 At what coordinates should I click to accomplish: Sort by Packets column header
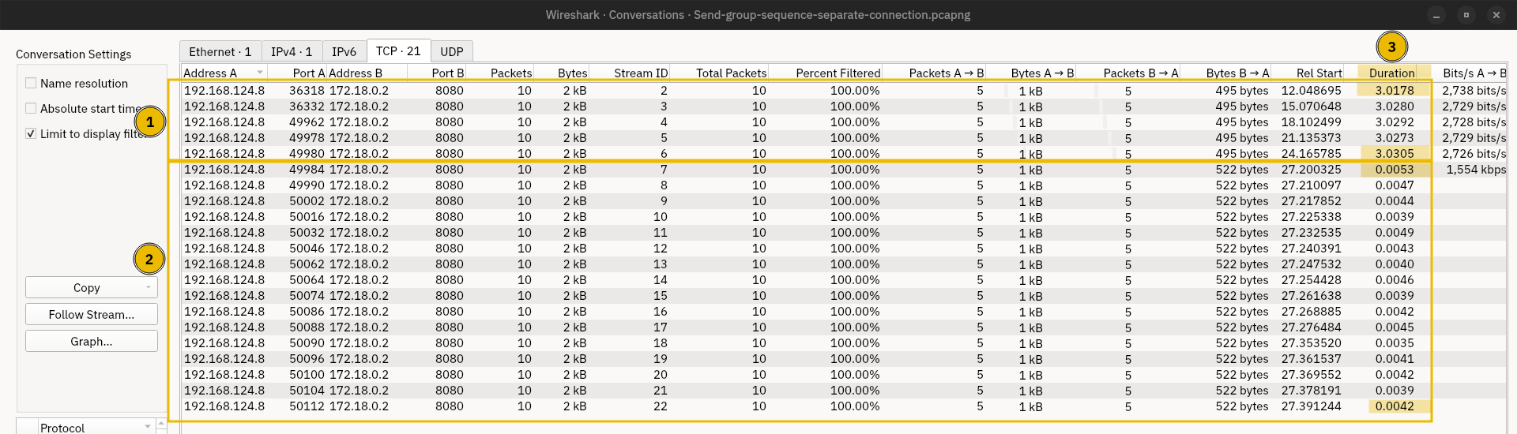click(499, 73)
